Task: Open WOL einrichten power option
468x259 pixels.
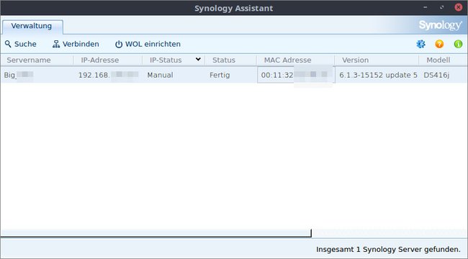Action: [148, 44]
